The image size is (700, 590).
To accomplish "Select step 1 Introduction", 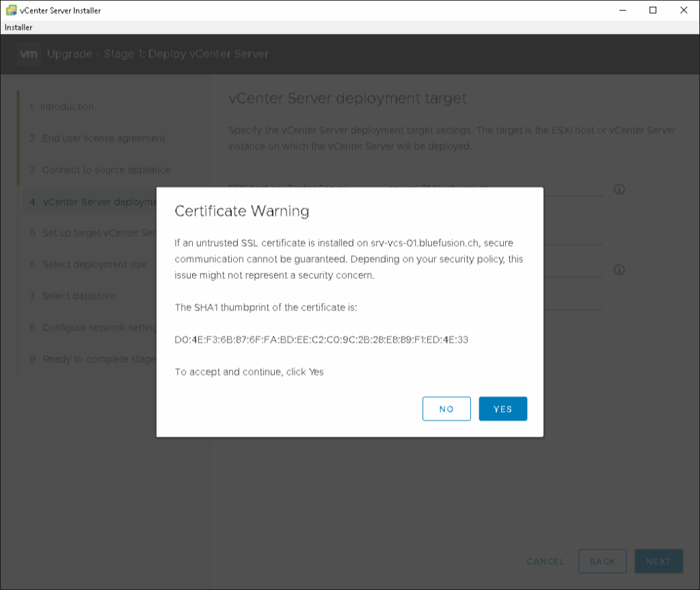I will 66,107.
